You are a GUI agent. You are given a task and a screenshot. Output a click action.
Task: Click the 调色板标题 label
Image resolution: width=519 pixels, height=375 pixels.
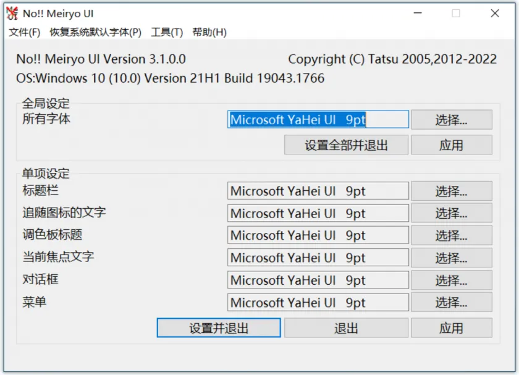click(x=53, y=234)
